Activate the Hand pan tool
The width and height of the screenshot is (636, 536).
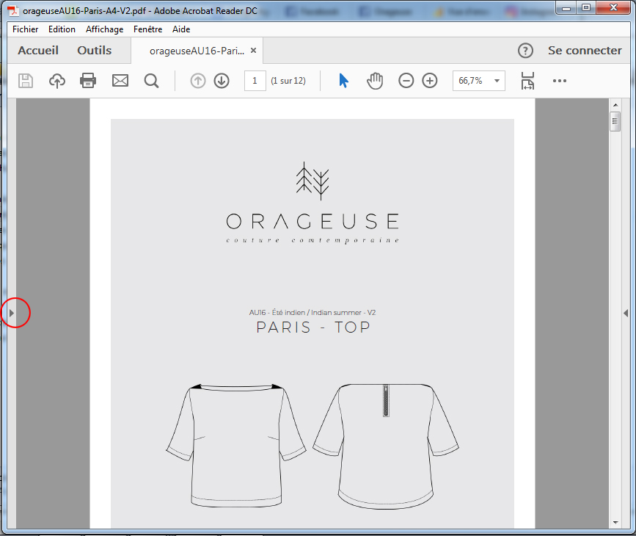click(375, 81)
